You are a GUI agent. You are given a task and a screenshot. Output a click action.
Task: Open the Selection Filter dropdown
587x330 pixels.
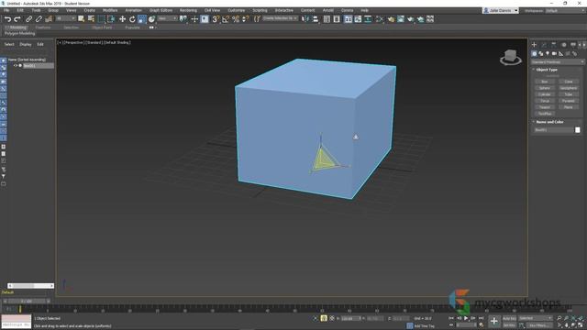click(x=65, y=18)
